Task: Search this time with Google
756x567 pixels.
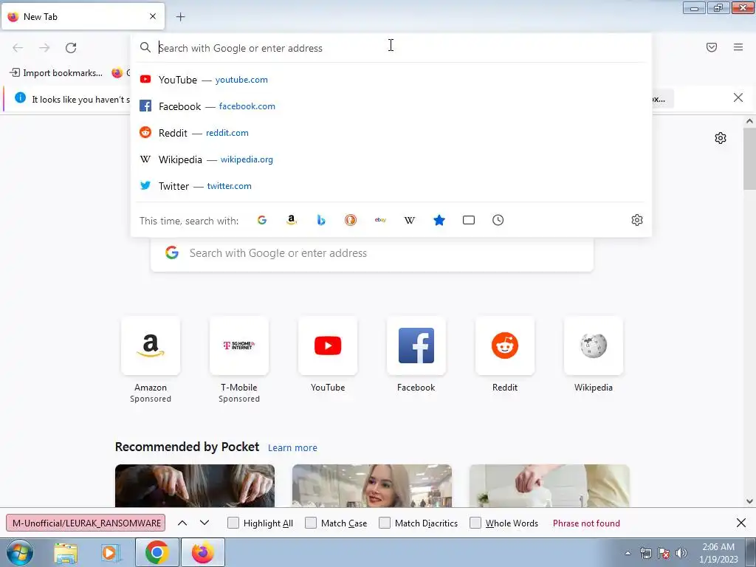Action: 262,220
